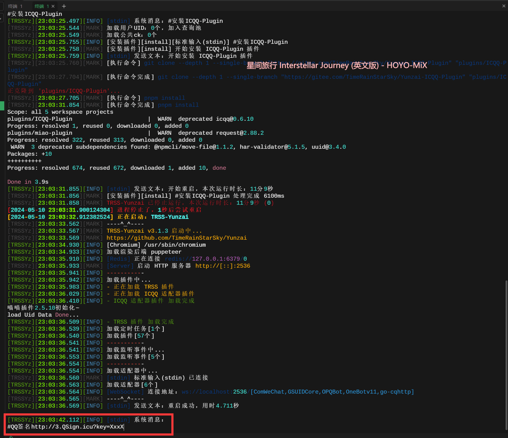The image size is (508, 438).
Task: Click the green marker on left gutter
Action: tap(2, 106)
